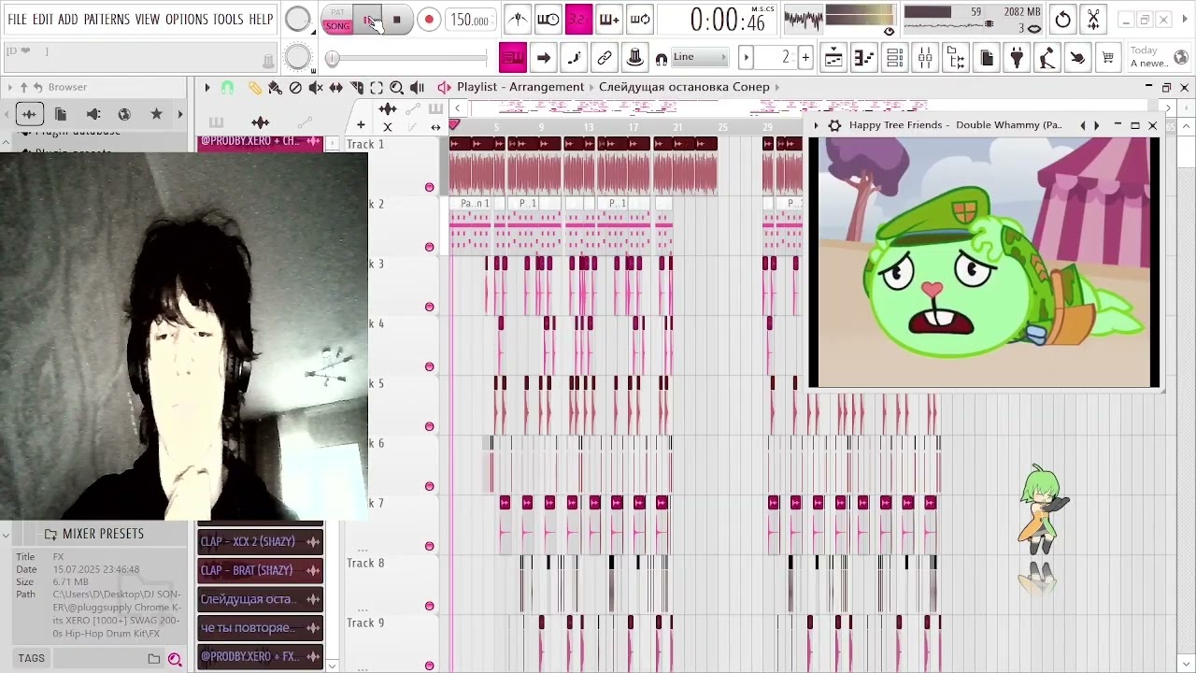
Task: Click the song position slider handle
Action: pos(333,60)
